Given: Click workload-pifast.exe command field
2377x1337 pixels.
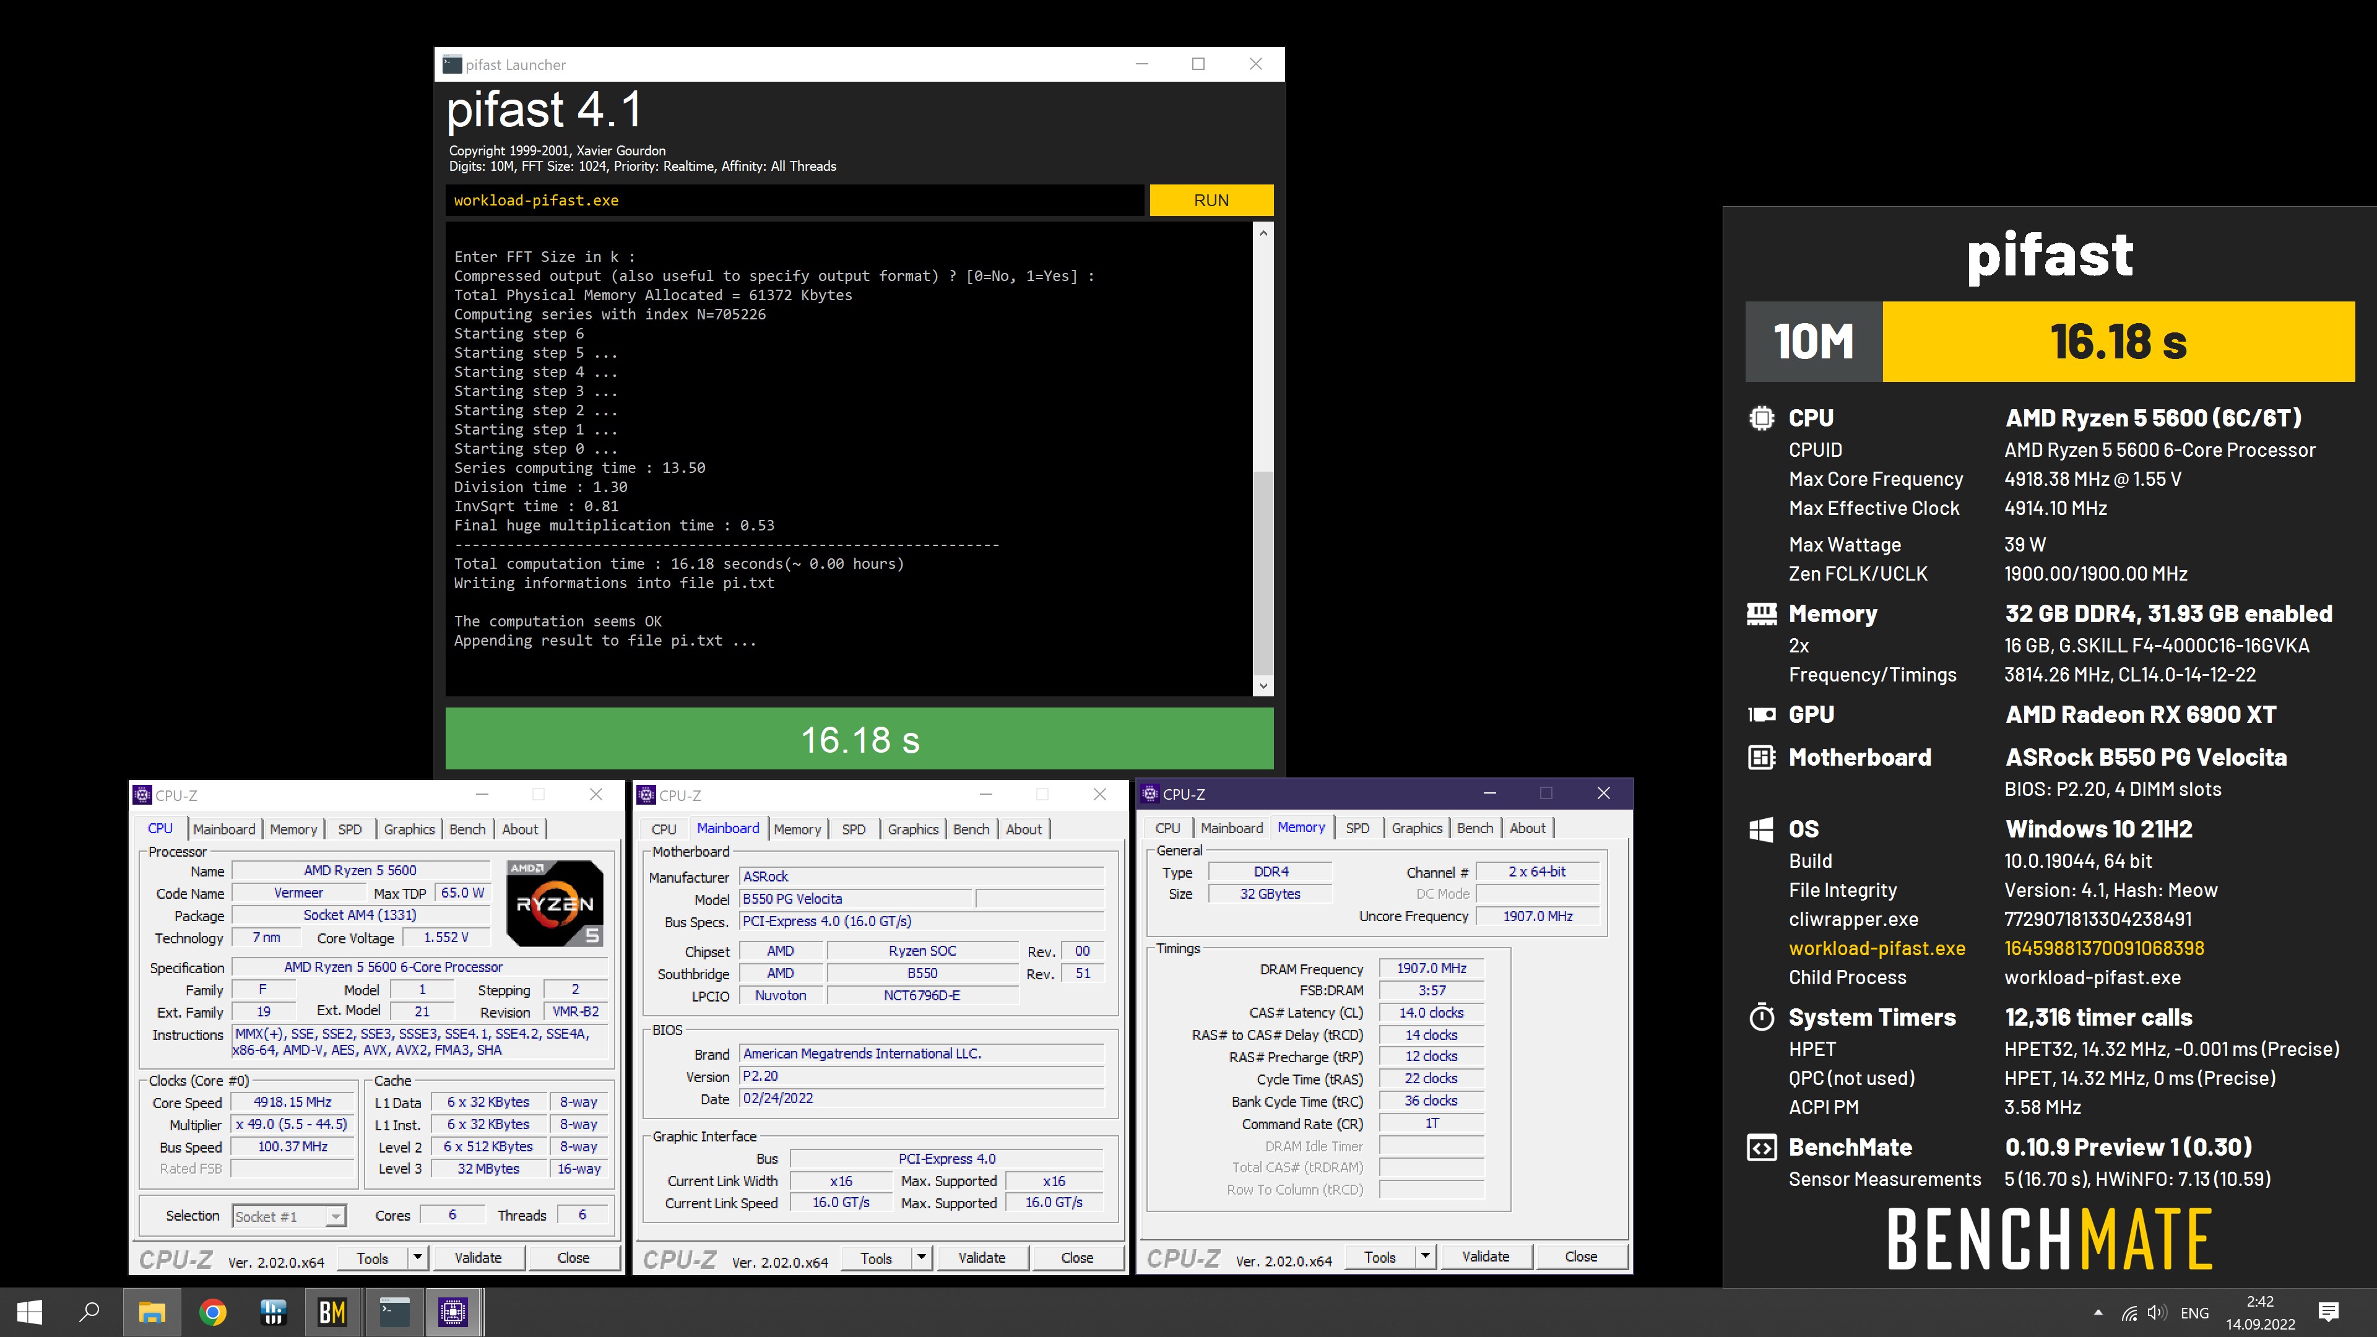Looking at the screenshot, I should coord(794,200).
